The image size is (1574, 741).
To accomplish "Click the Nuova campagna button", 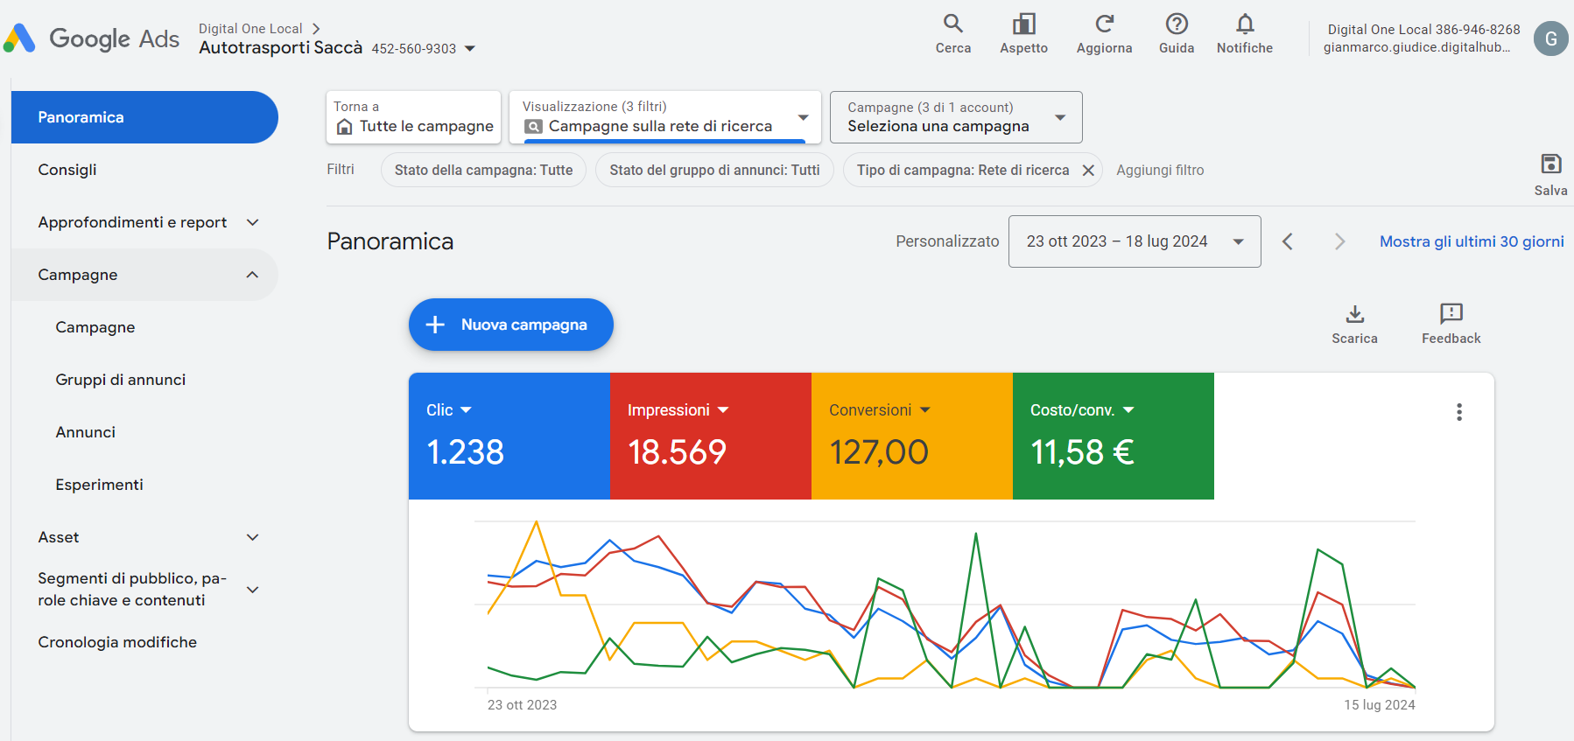I will (x=510, y=325).
